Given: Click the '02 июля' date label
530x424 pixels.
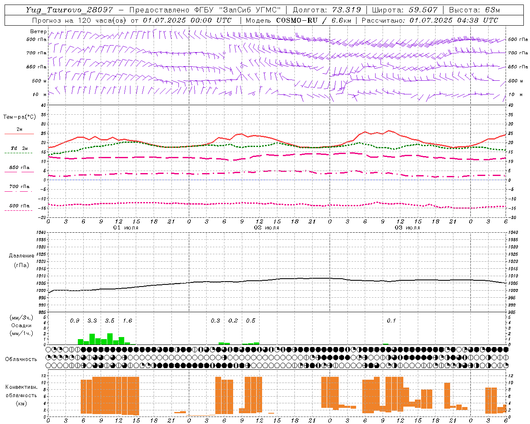Looking at the screenshot, I should point(267,228).
